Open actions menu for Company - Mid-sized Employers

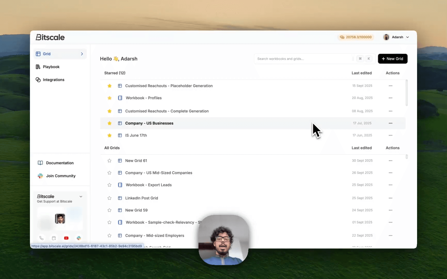pos(390,236)
